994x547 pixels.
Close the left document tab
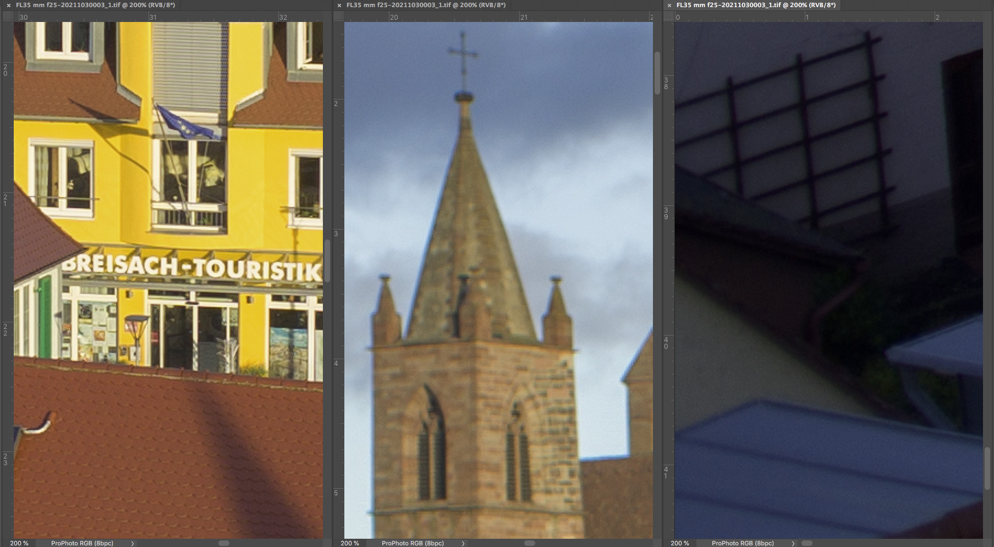coord(8,5)
